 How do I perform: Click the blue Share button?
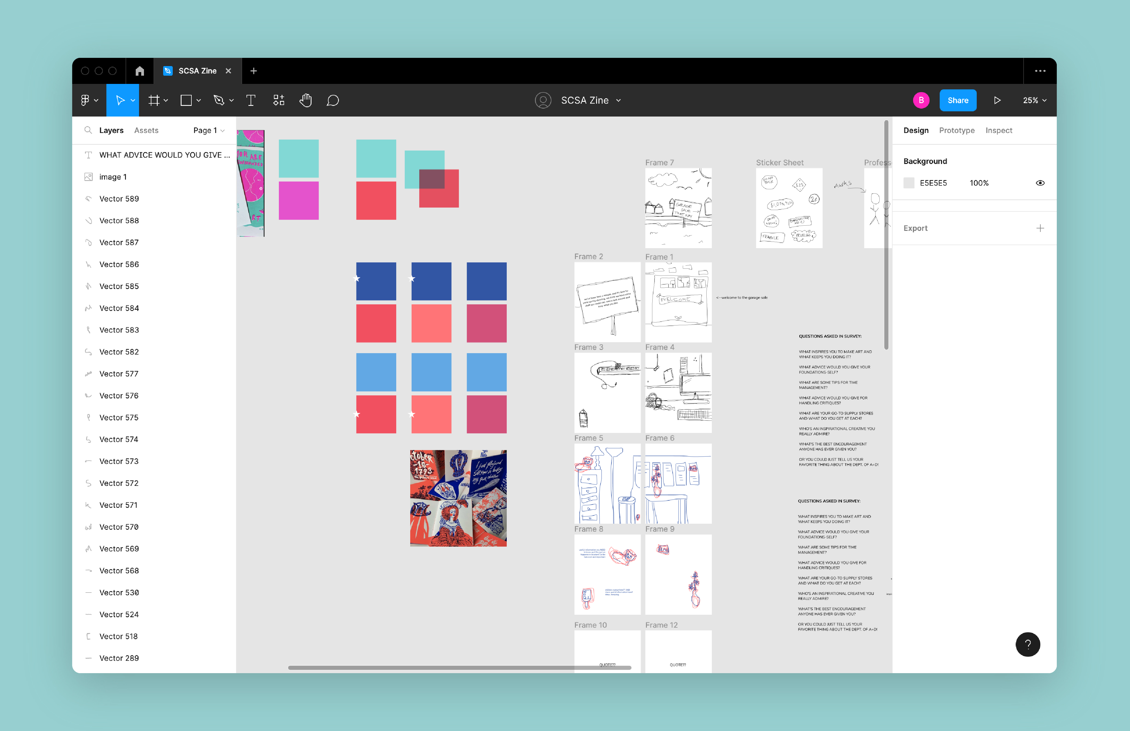(x=957, y=100)
